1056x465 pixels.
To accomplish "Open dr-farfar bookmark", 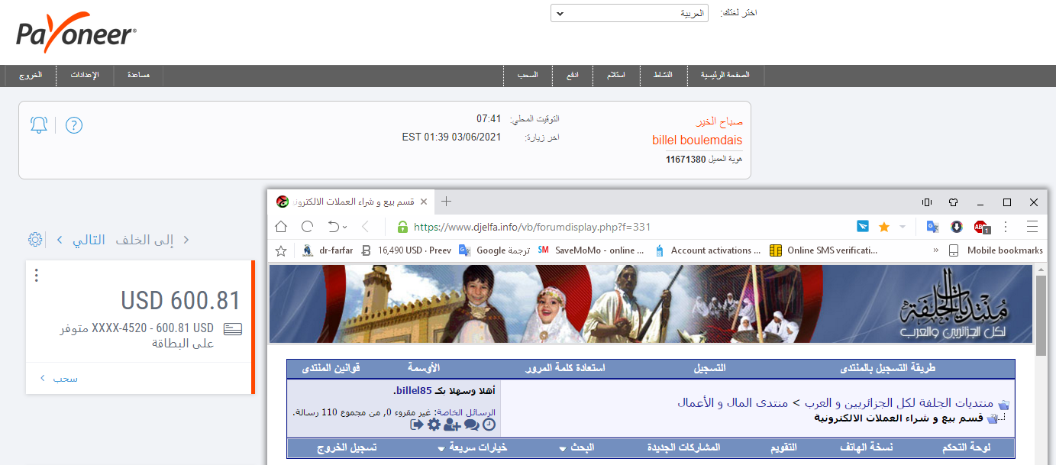I will click(x=327, y=250).
